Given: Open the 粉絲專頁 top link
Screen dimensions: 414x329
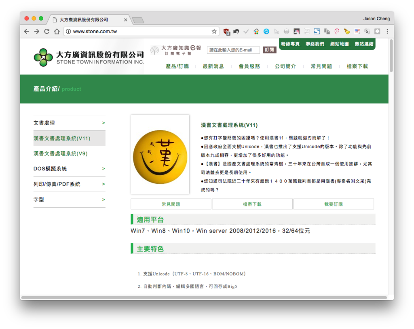Looking at the screenshot, I should click(290, 44).
